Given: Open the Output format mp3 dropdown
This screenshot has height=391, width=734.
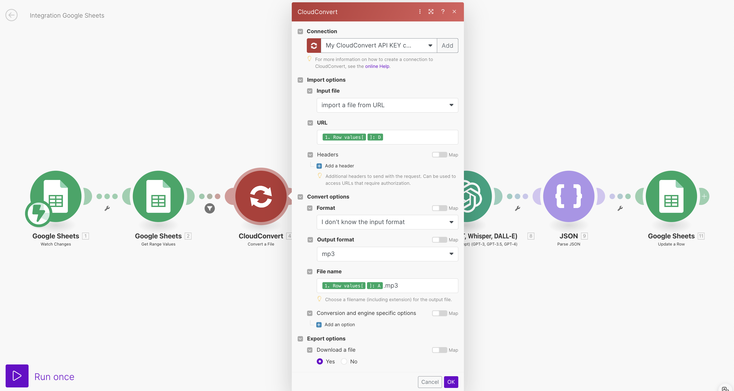Looking at the screenshot, I should coord(387,254).
